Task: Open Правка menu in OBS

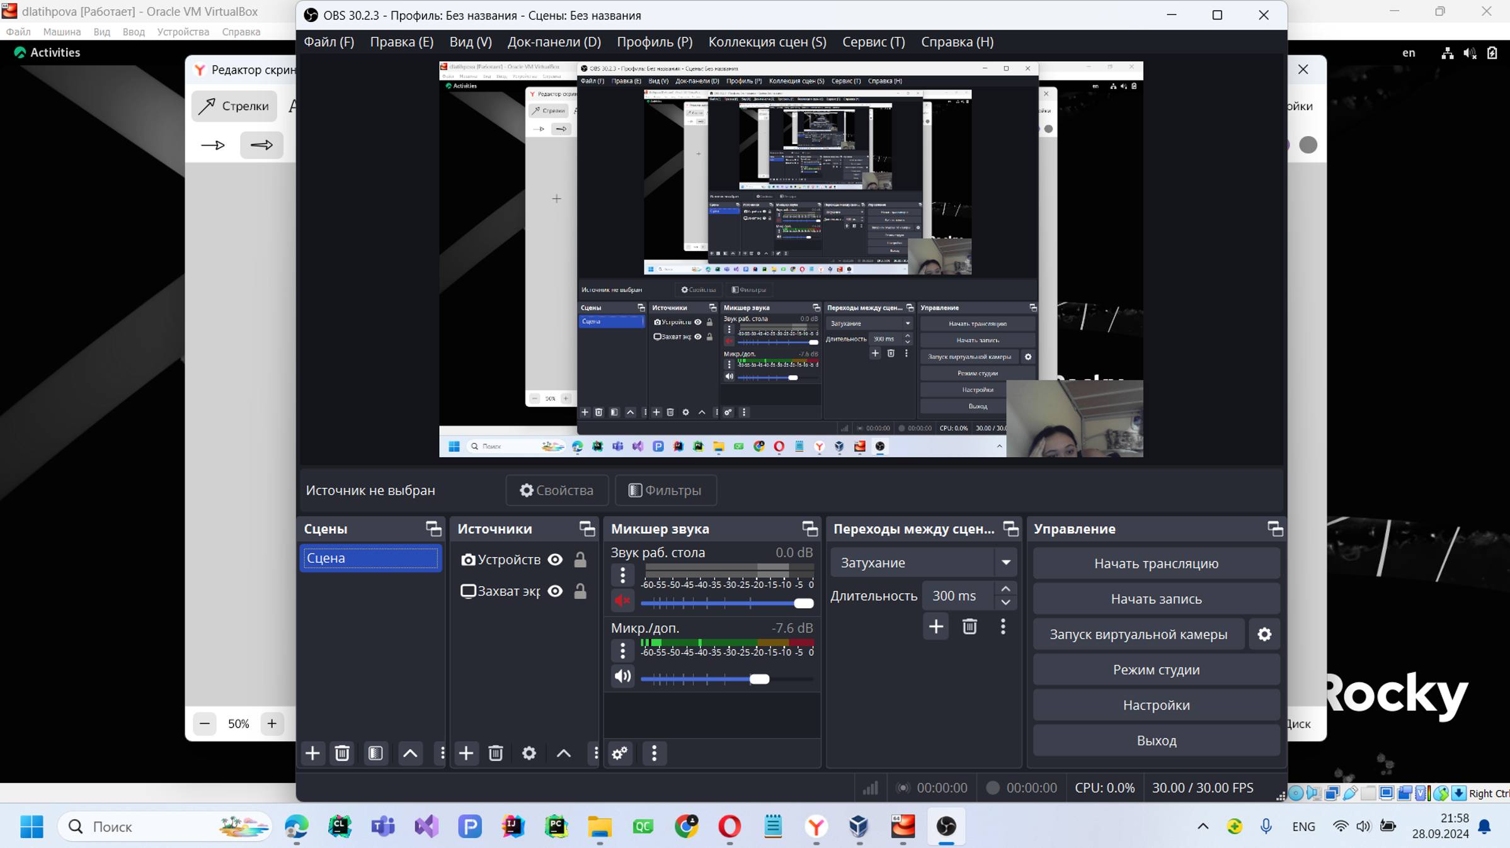Action: tap(401, 42)
